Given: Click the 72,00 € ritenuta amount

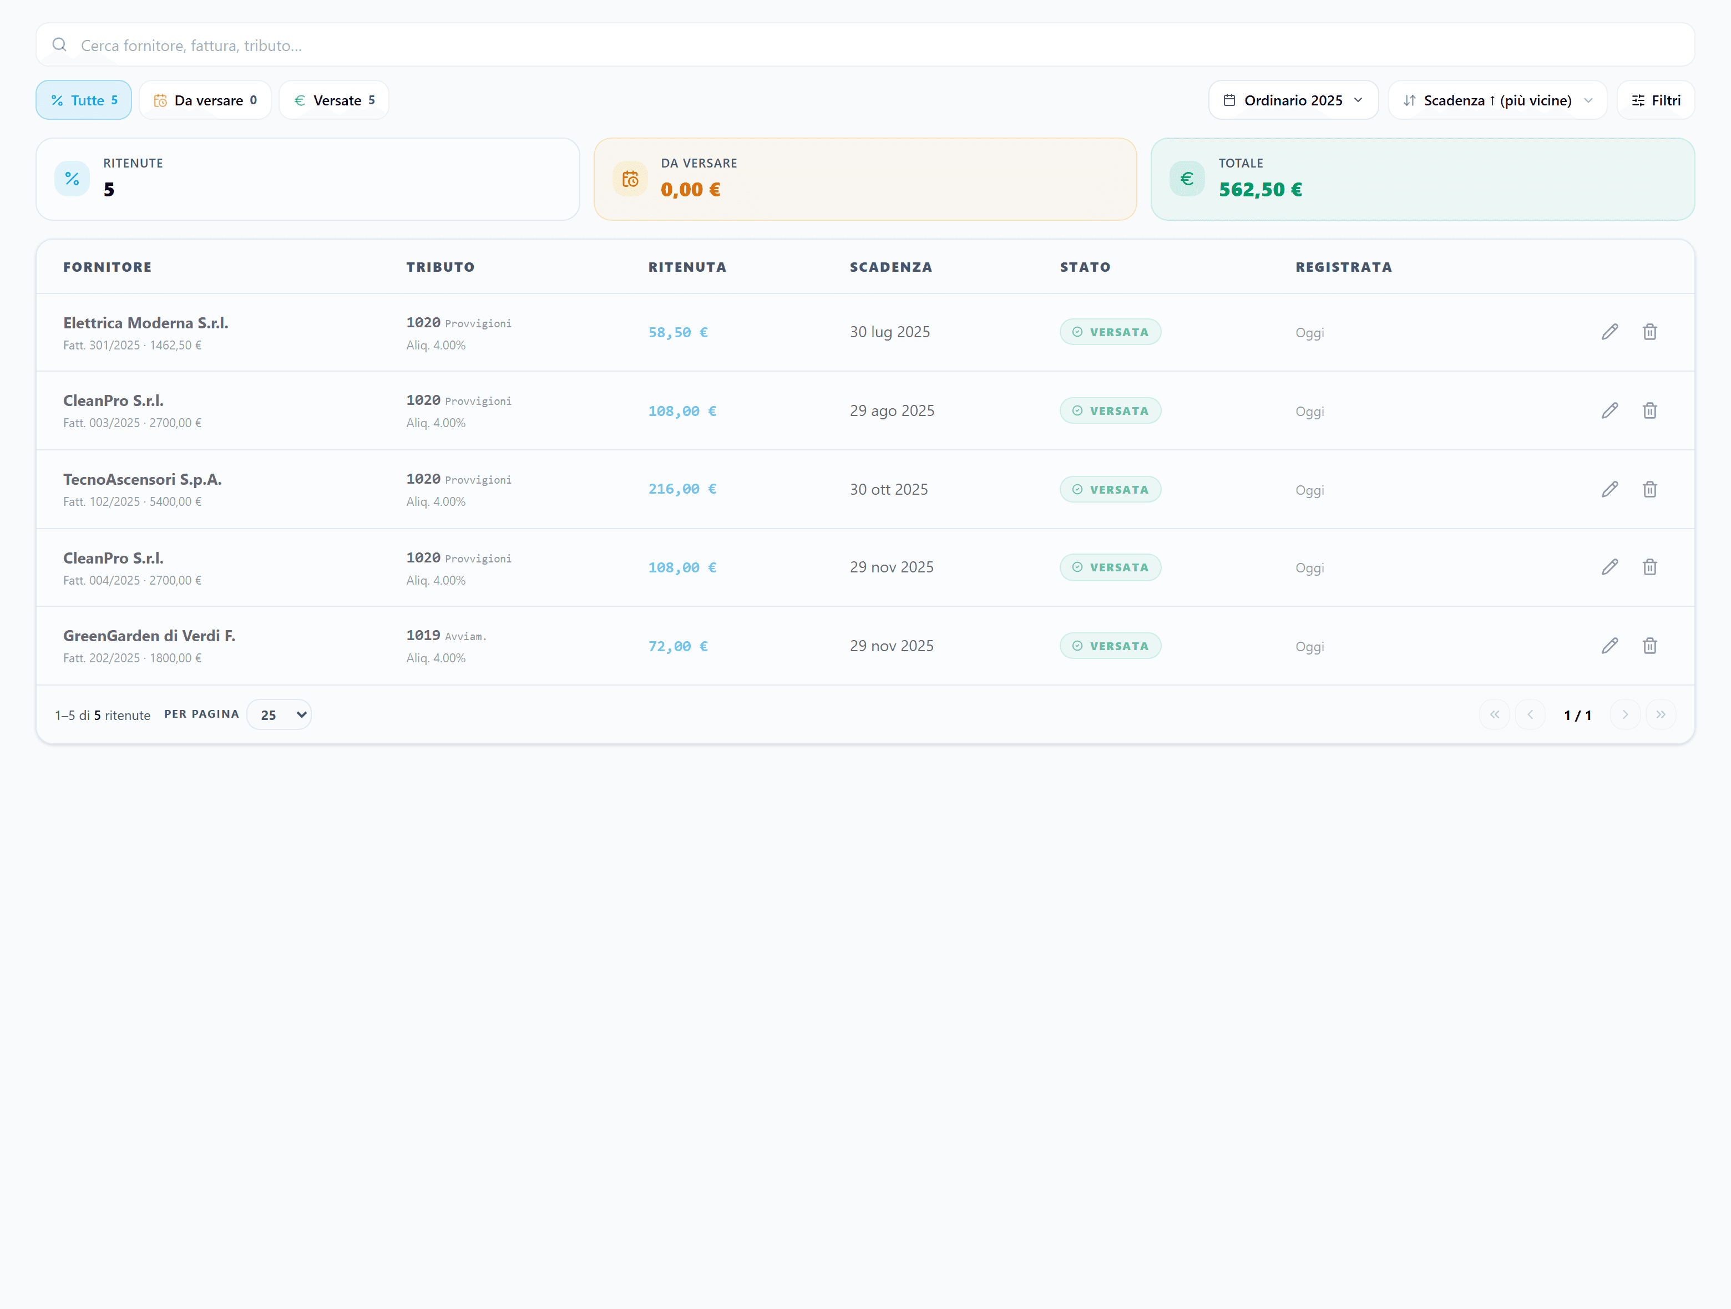Looking at the screenshot, I should 677,646.
